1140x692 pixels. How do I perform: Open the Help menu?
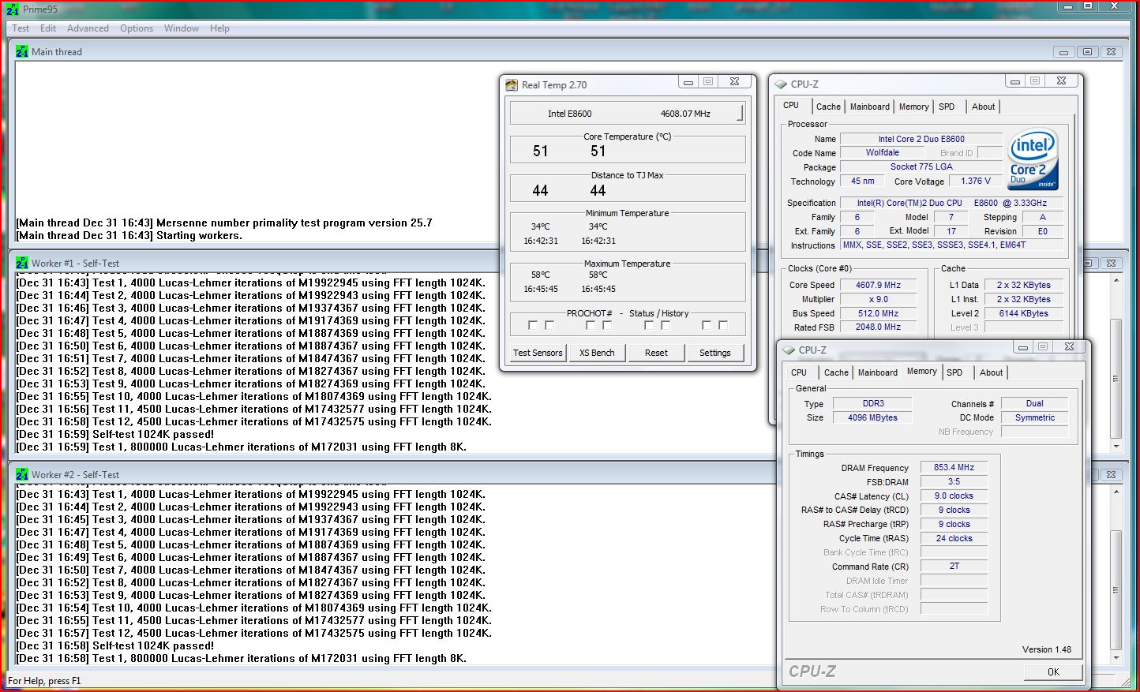click(x=219, y=28)
